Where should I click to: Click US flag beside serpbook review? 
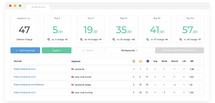[73, 85]
